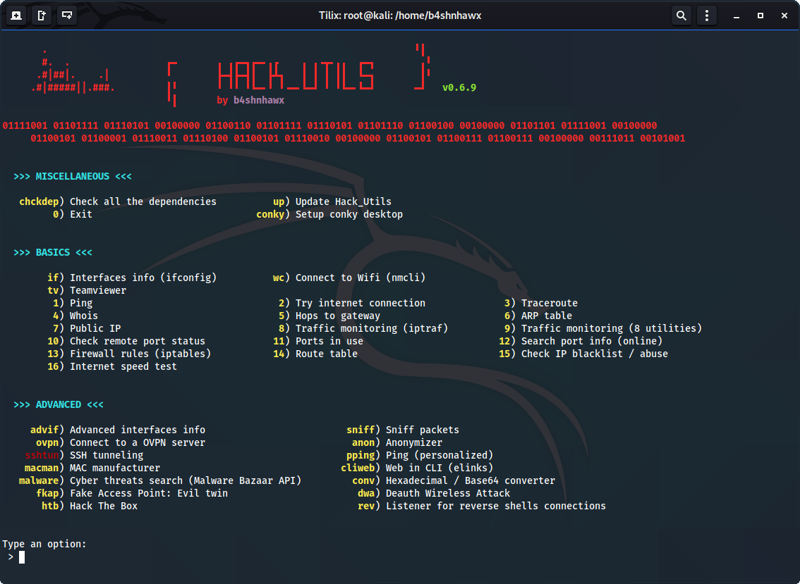This screenshot has height=584, width=800.
Task: Open the terminal search icon
Action: [x=681, y=15]
